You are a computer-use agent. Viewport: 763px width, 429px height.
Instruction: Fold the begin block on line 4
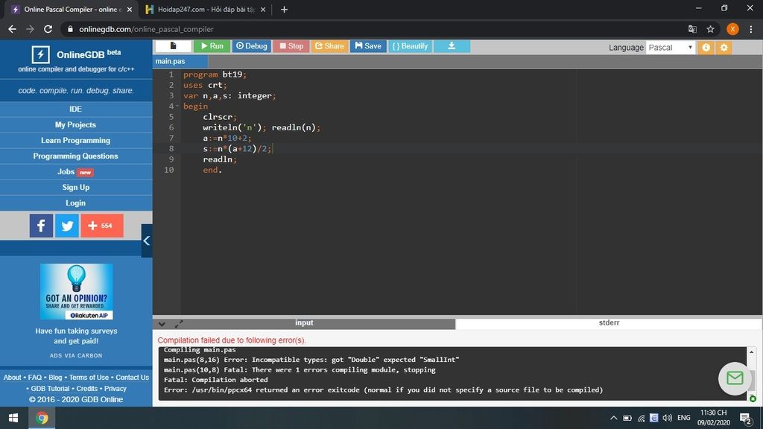click(x=177, y=107)
